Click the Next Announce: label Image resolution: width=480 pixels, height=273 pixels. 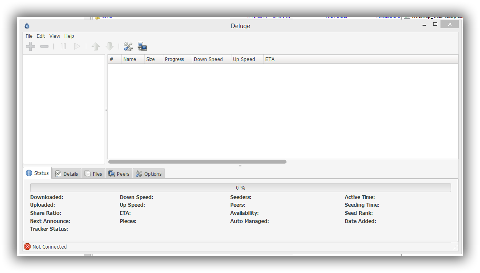50,221
